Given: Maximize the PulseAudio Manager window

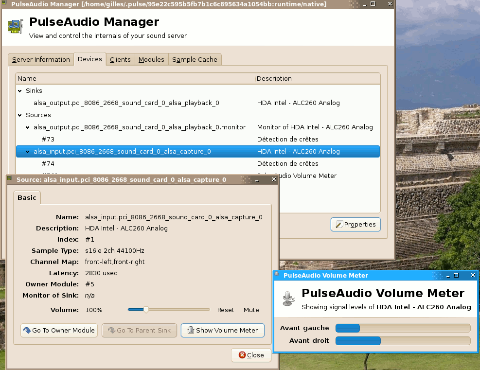Looking at the screenshot, I should click(x=373, y=4).
